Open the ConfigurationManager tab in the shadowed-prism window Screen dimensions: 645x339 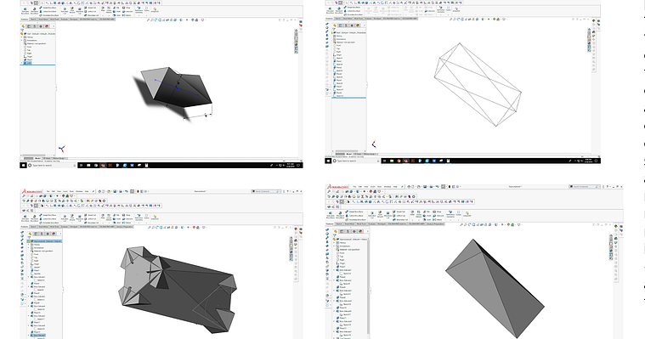tap(35, 26)
